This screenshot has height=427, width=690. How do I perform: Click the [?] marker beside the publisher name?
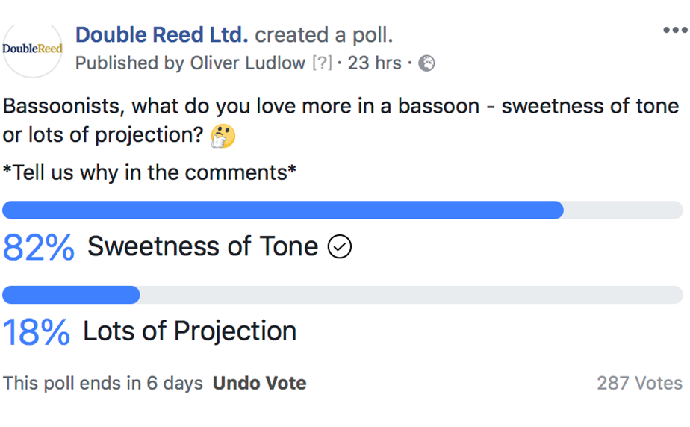pos(321,63)
